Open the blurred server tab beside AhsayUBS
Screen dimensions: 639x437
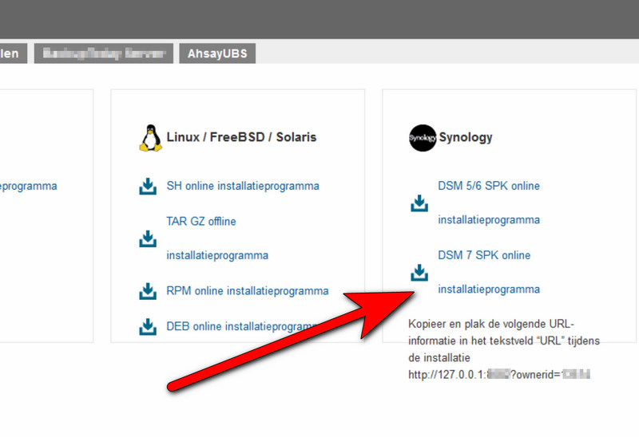pyautogui.click(x=104, y=53)
